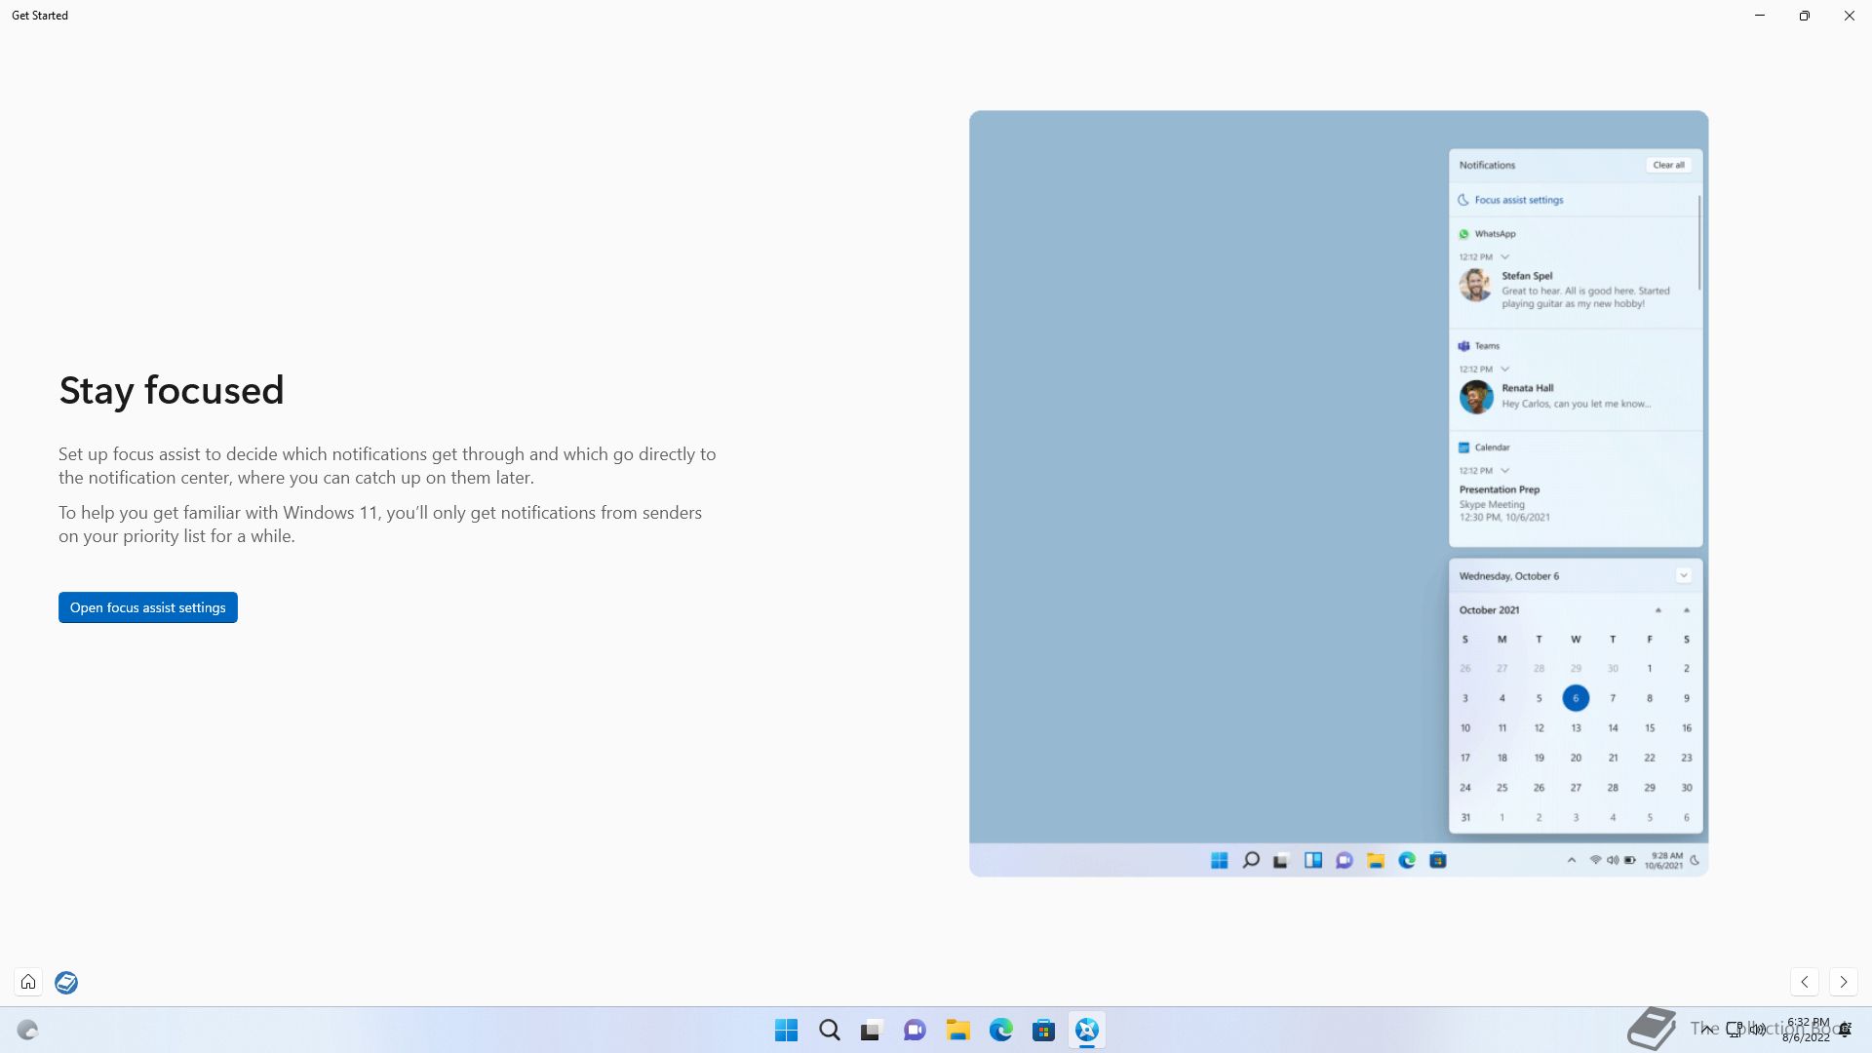Restore down the Get Started window
Viewport: 1872px width, 1053px height.
tap(1805, 16)
